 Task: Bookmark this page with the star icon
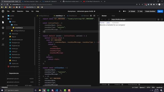(x=142, y=5)
